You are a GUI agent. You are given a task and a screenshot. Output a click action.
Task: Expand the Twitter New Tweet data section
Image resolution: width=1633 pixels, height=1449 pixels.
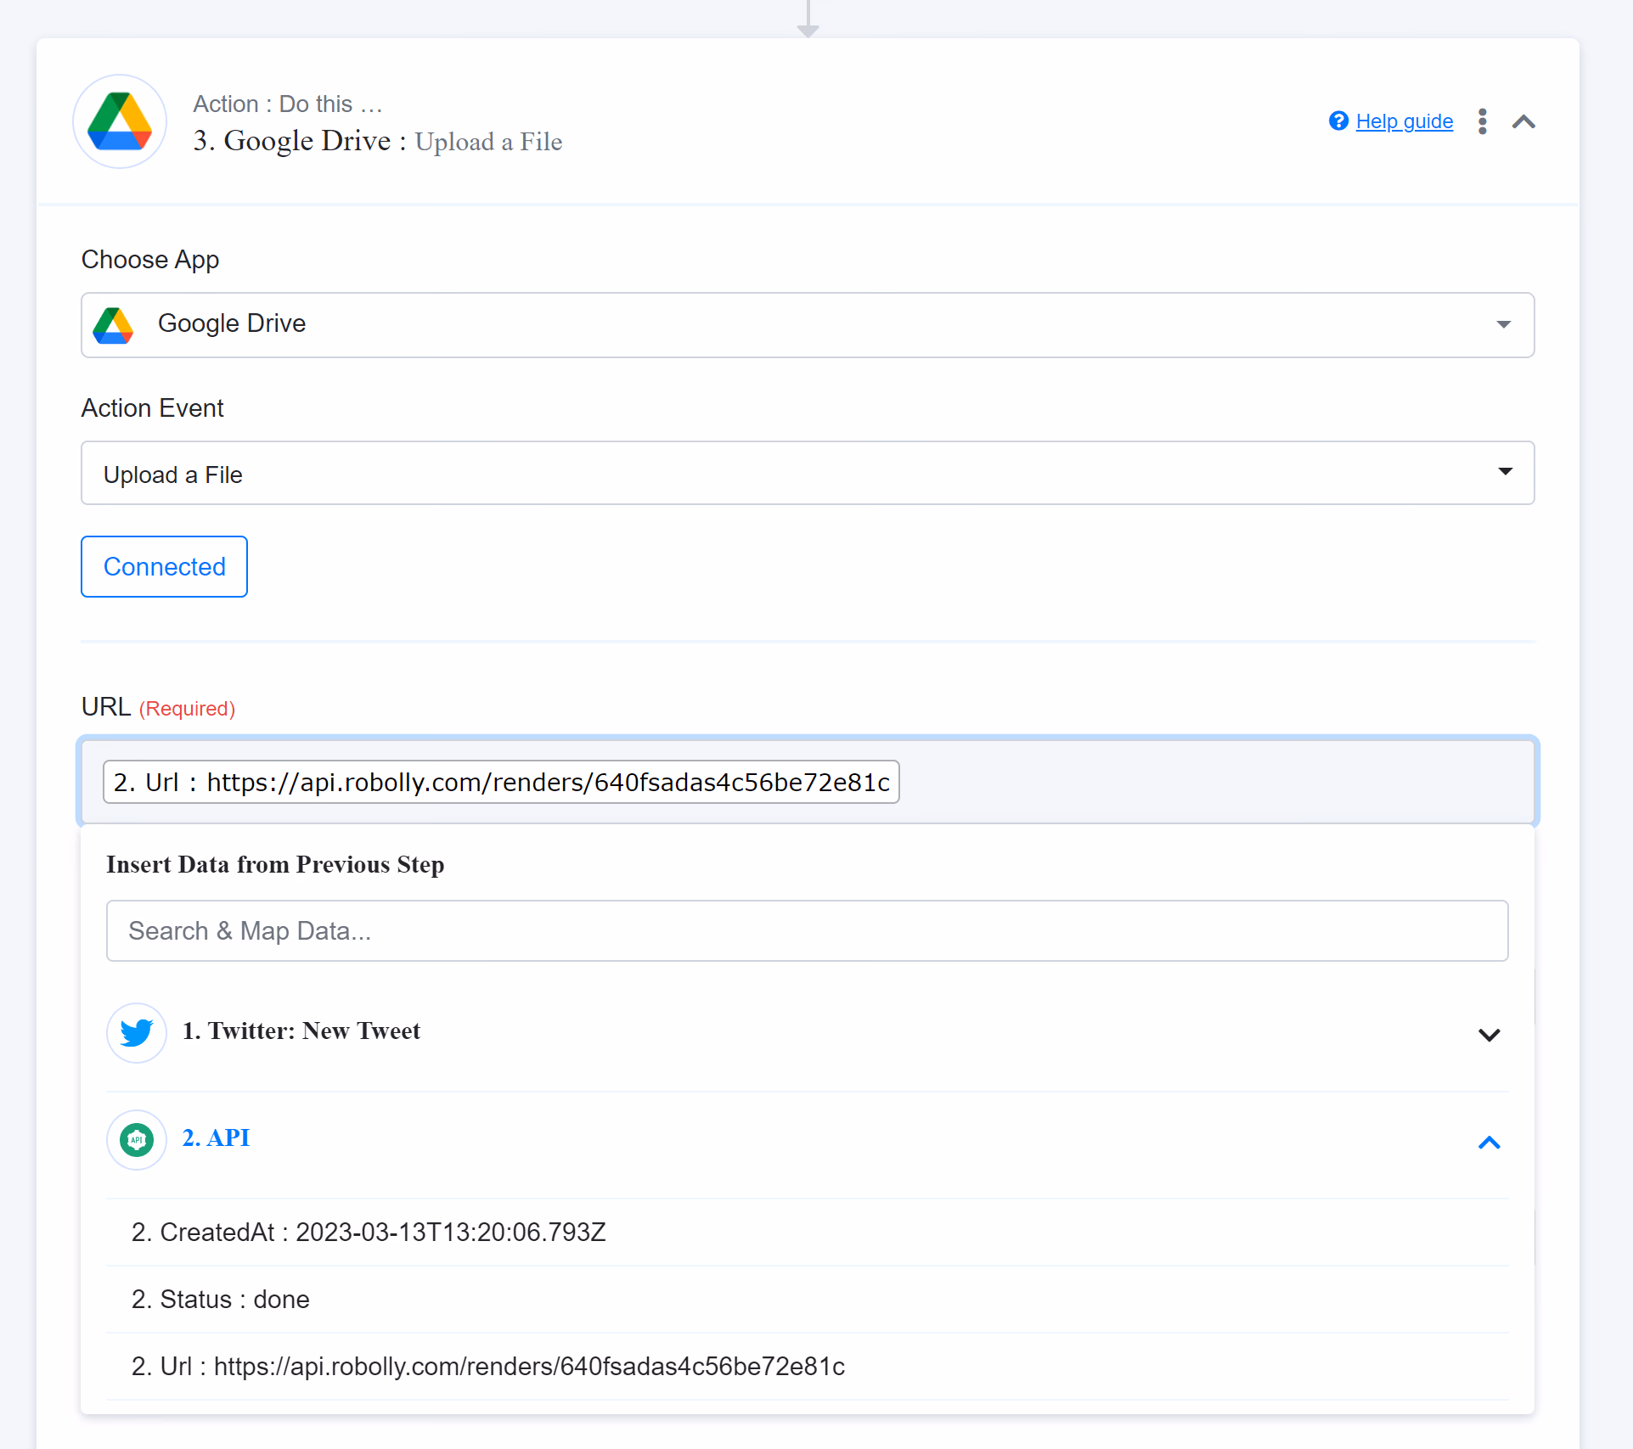1489,1035
